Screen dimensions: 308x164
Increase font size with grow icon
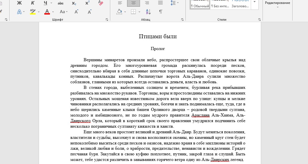point(76,12)
